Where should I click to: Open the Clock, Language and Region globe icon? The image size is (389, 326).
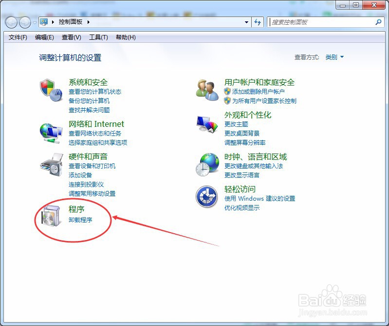[207, 165]
